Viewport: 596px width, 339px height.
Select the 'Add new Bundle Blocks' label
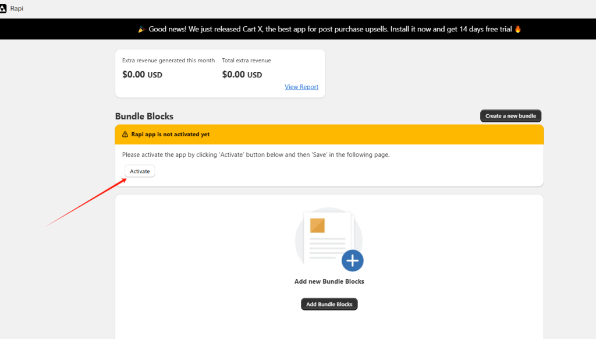[329, 281]
